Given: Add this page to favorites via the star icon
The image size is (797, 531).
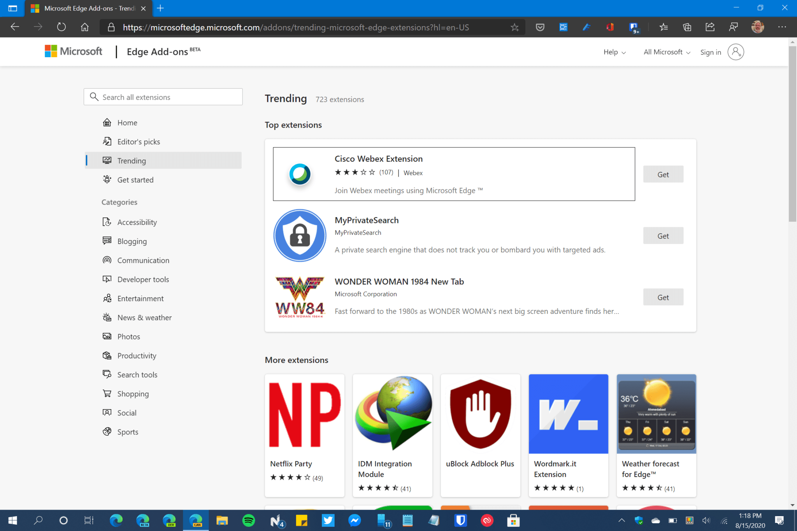Looking at the screenshot, I should (x=515, y=27).
